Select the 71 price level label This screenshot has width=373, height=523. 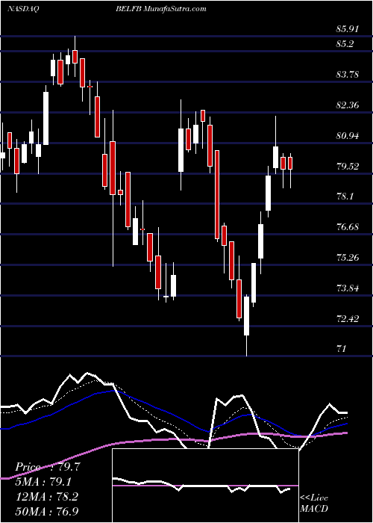(x=341, y=349)
